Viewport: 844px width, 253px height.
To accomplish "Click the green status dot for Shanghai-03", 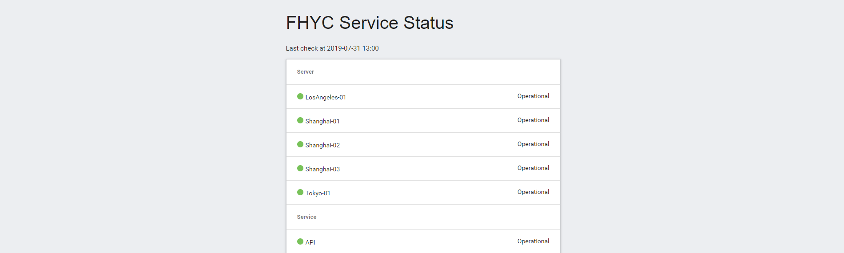I will (x=300, y=168).
